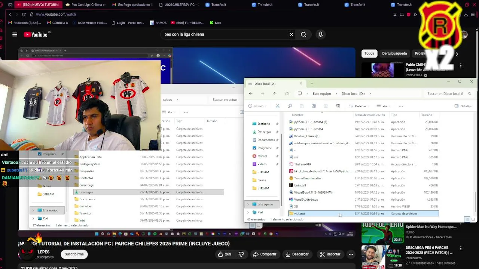Switch to the Pes Con Liga Chilena tab
The image size is (479, 269).
point(85,4)
